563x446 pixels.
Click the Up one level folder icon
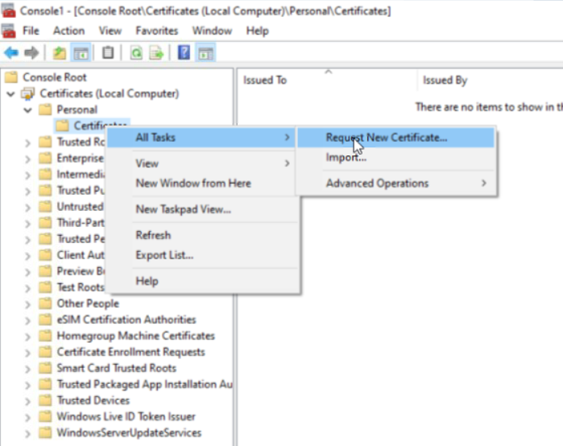pyautogui.click(x=60, y=53)
